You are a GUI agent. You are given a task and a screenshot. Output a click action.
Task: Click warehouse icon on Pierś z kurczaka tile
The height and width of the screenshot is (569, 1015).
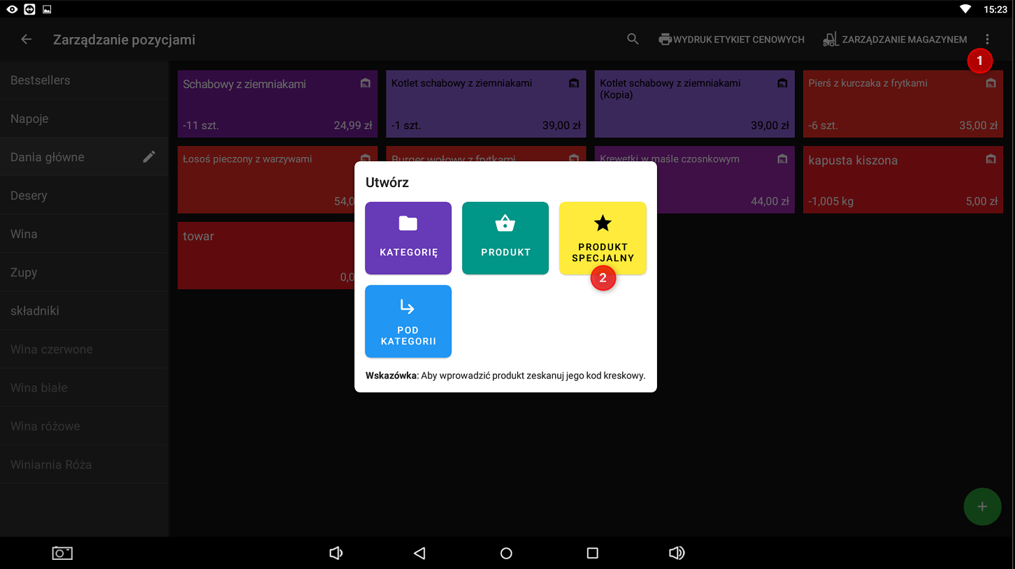point(991,84)
